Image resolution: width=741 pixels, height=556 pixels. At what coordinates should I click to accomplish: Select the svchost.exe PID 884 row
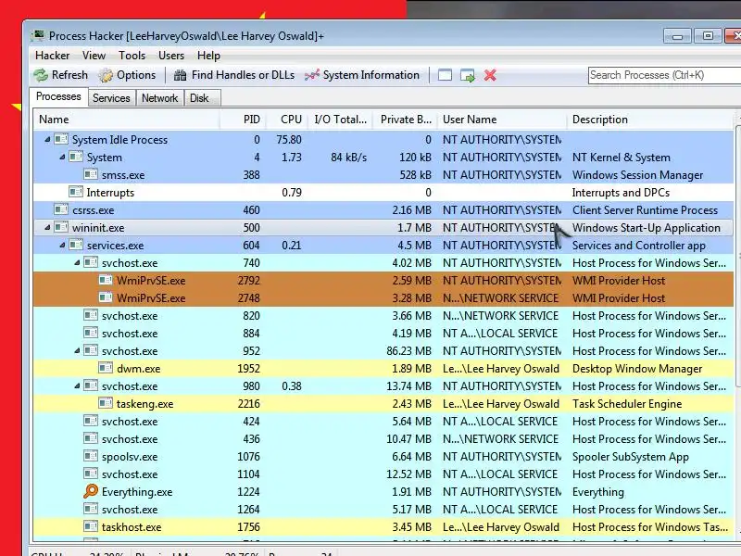click(383, 334)
